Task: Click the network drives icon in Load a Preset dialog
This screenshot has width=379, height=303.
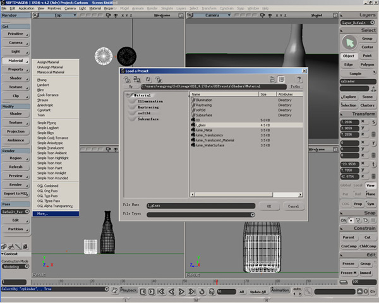Action: [x=137, y=80]
